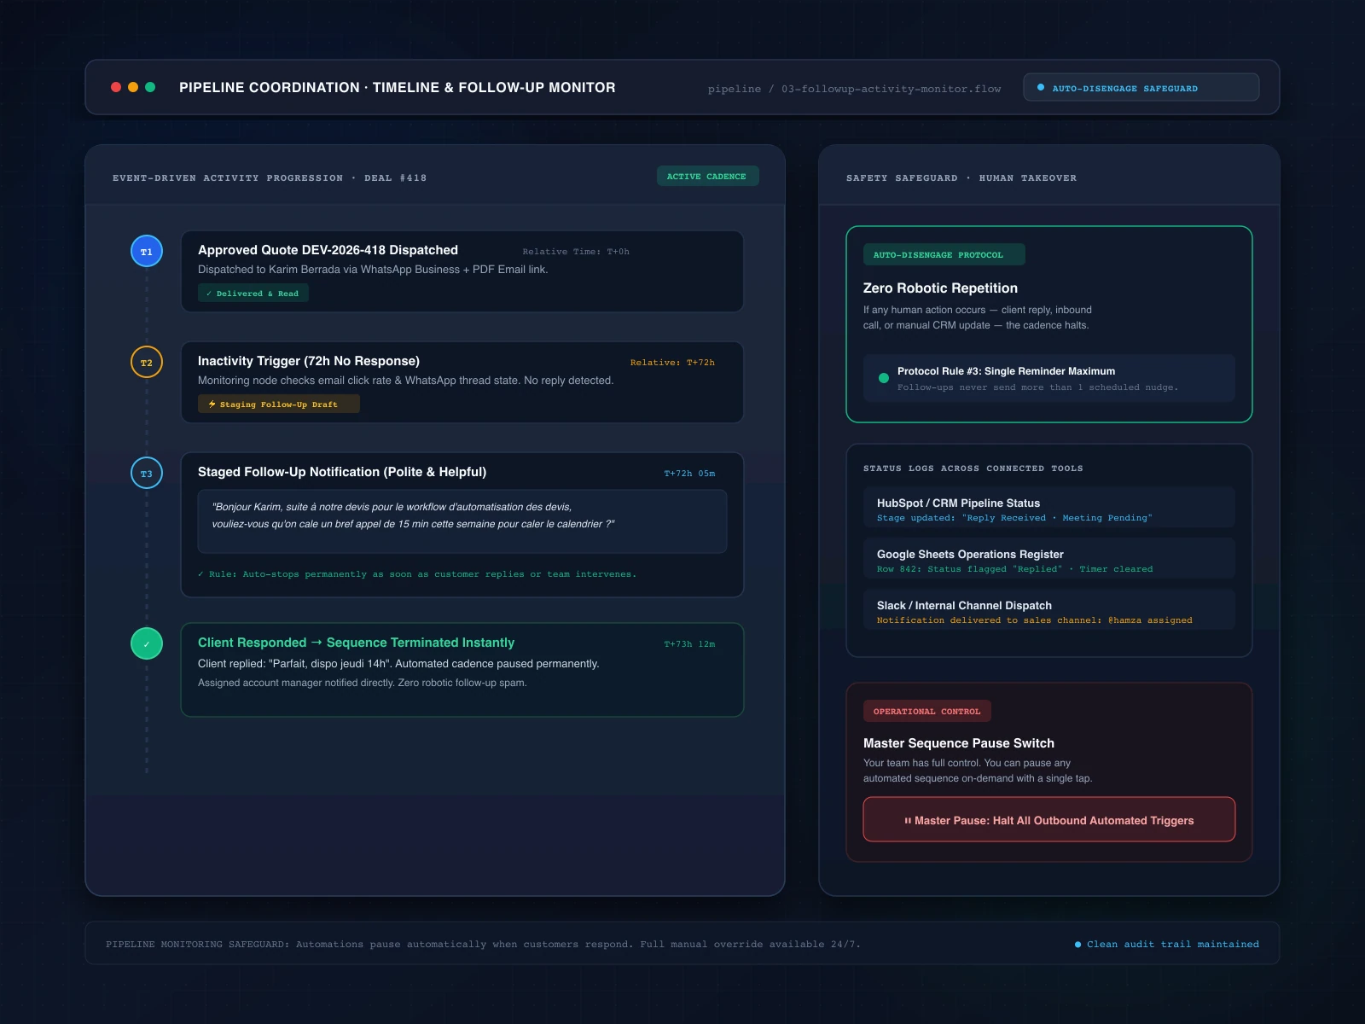This screenshot has width=1365, height=1024.
Task: Click the Operational Control label
Action: click(x=927, y=711)
